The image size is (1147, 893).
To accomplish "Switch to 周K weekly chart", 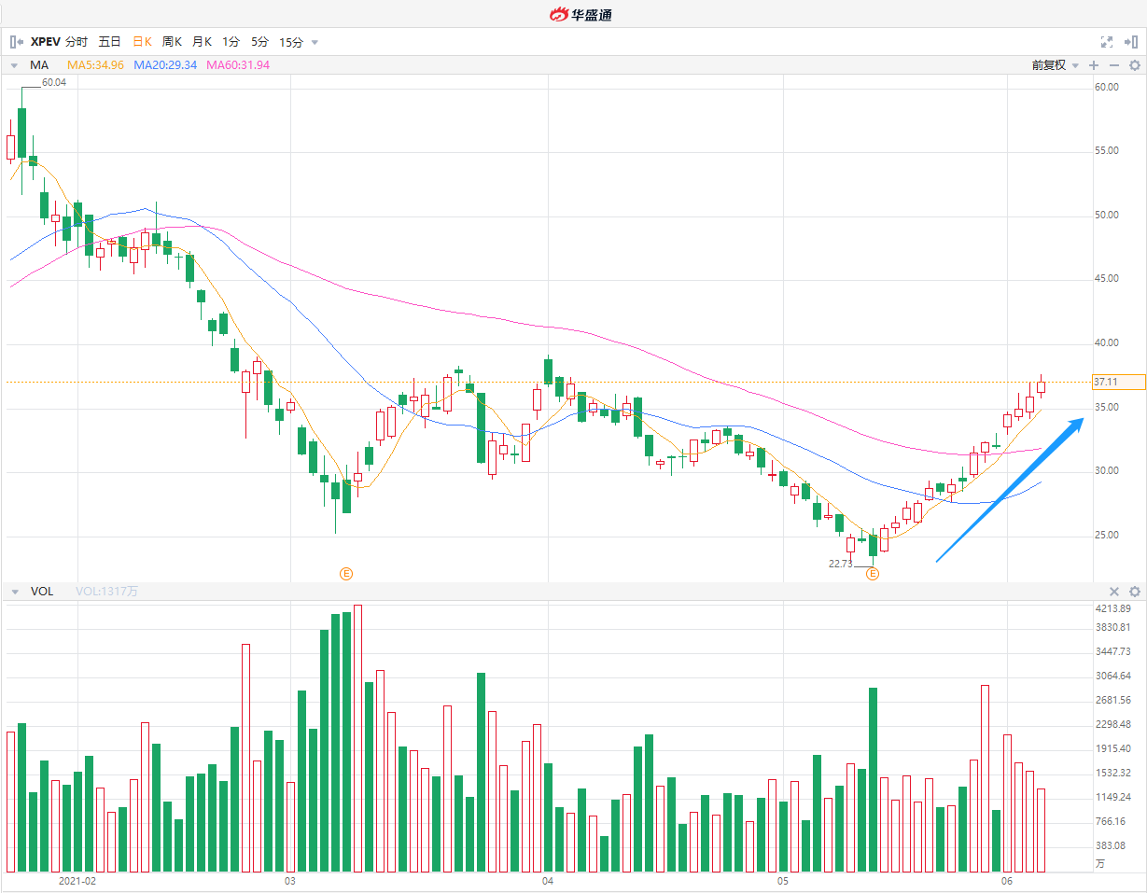I will click(172, 42).
